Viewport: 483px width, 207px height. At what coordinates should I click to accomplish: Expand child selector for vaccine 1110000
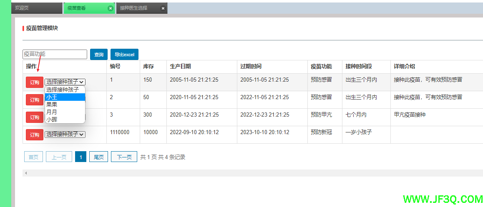point(65,134)
